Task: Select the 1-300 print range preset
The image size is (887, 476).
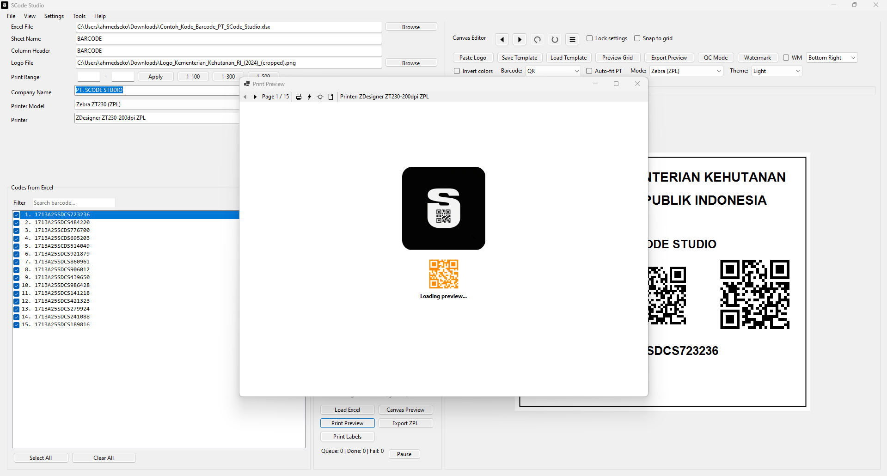Action: (x=228, y=77)
